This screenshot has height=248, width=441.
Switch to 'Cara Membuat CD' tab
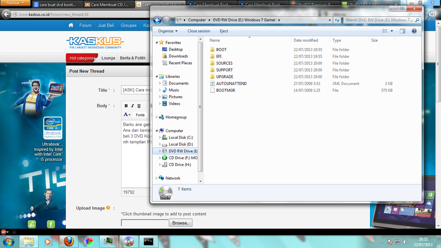tap(109, 5)
